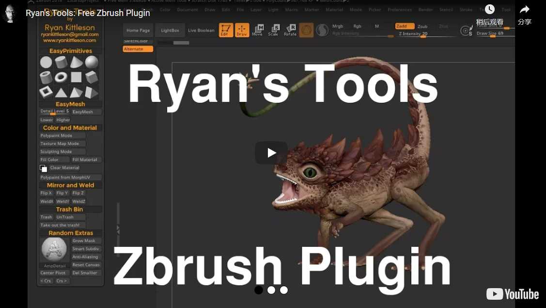Click the Home Page button
Viewport: 546px width, 308px height.
tap(138, 31)
